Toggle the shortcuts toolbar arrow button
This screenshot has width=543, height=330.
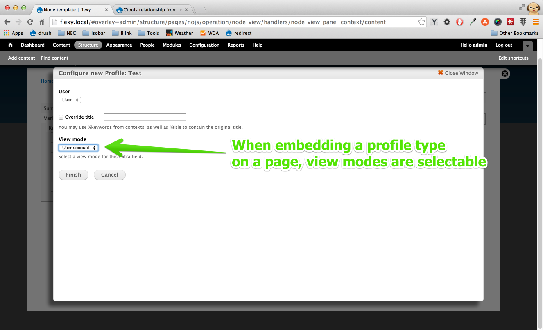[x=527, y=45]
